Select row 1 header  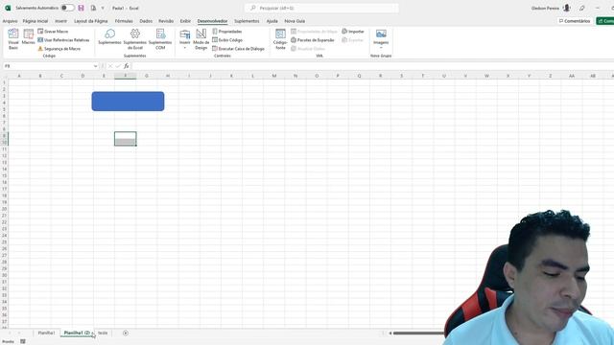(x=4, y=82)
